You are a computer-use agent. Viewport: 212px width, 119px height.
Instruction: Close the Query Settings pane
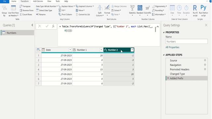point(206,25)
